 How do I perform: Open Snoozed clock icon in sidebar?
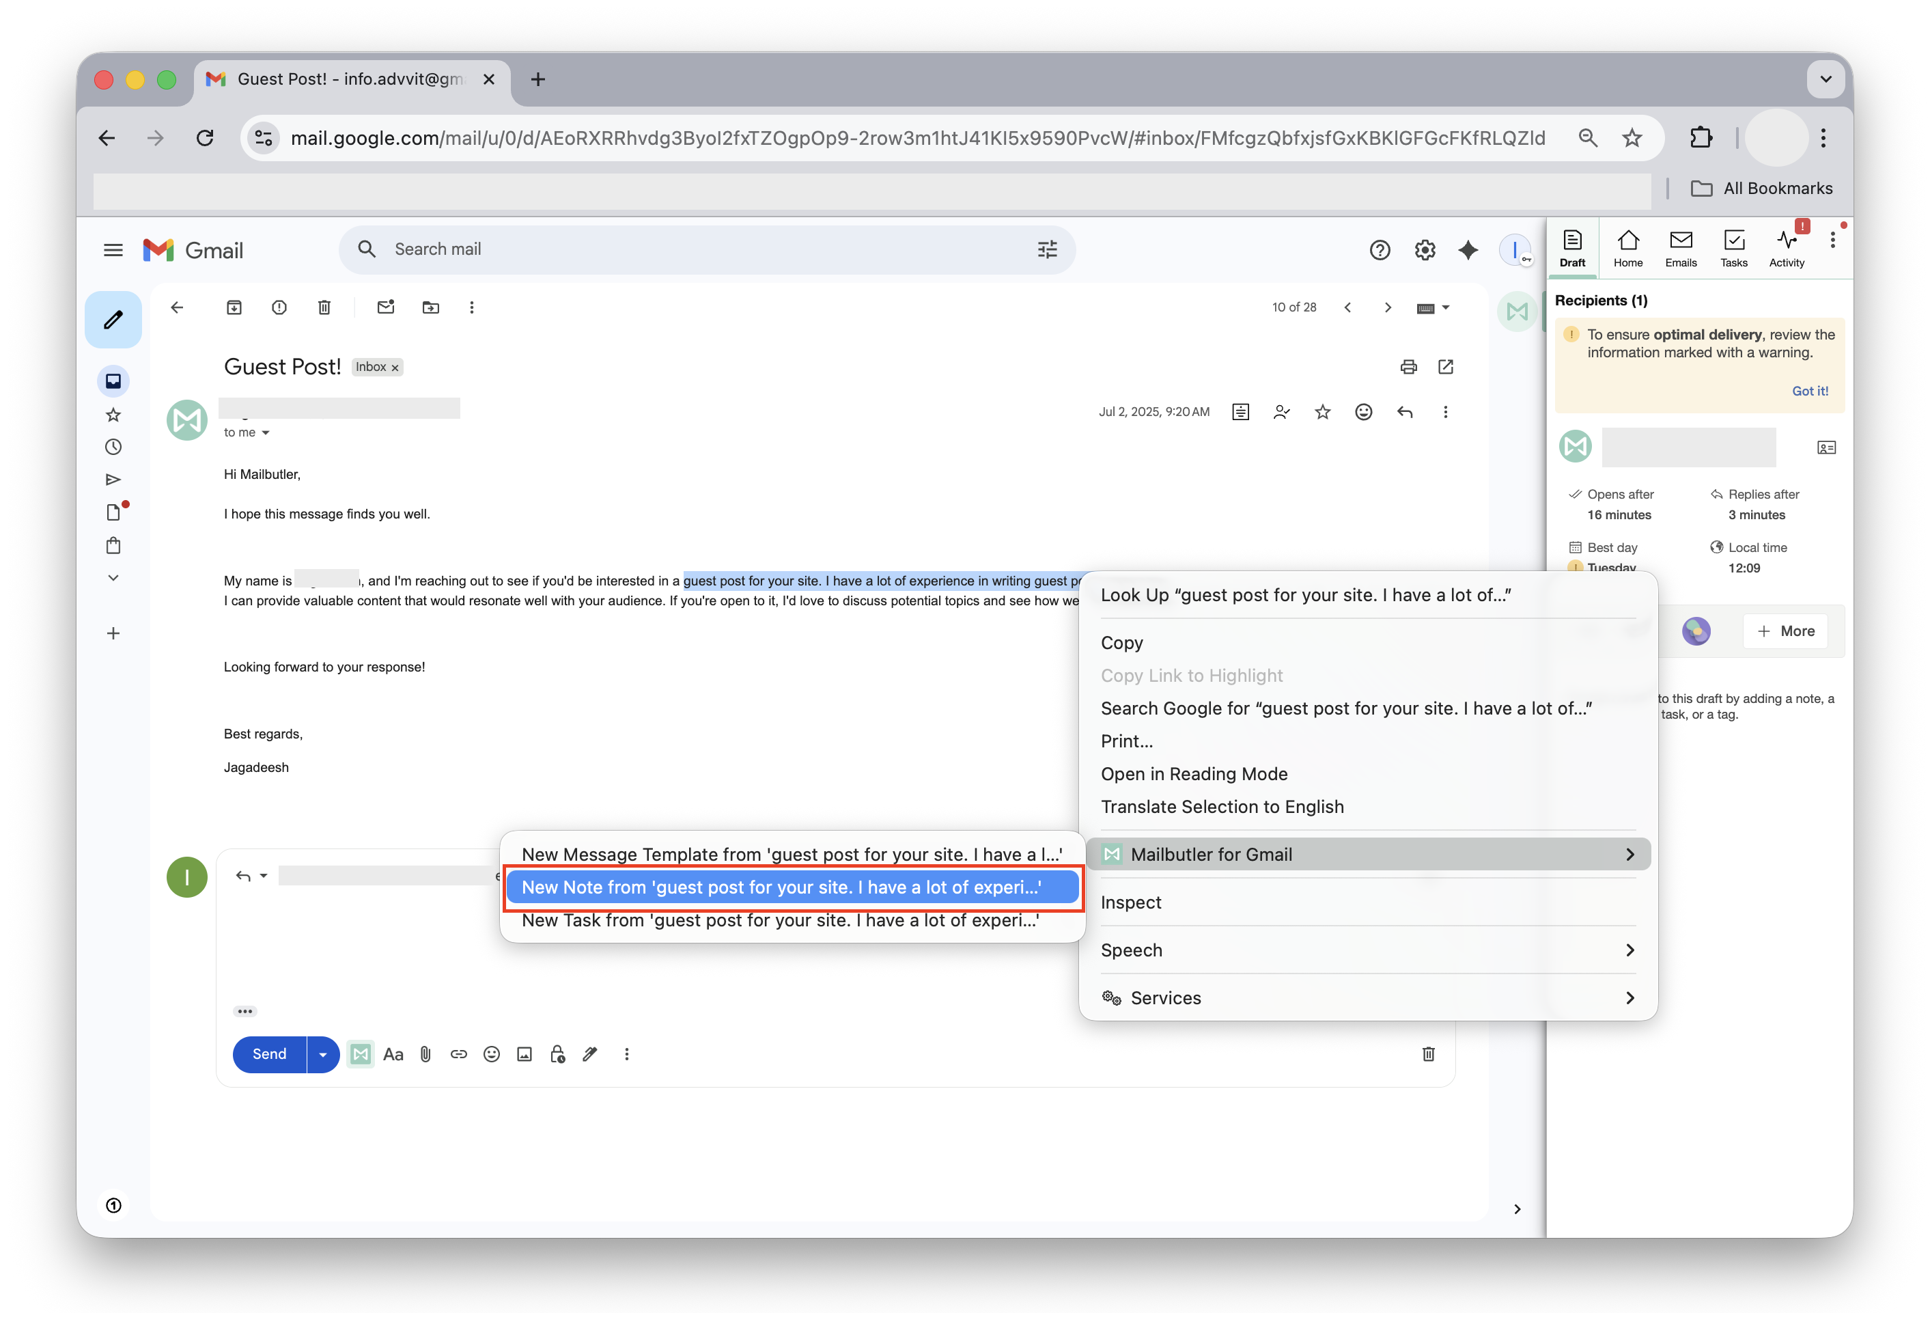(113, 447)
